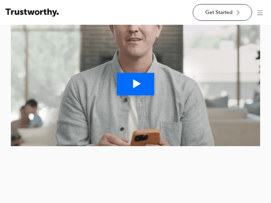Click the man's gray shirt pocket in video
Image resolution: width=271 pixels, height=203 pixels.
(171, 132)
